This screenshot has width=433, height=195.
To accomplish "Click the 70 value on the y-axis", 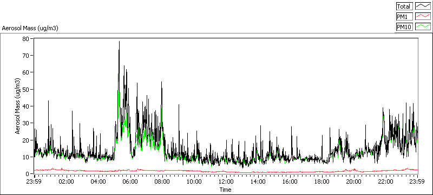I will pyautogui.click(x=26, y=55).
